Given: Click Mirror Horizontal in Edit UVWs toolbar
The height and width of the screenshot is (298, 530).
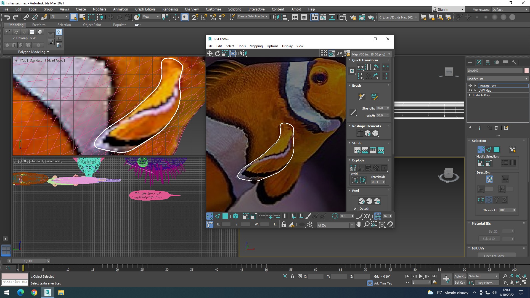Looking at the screenshot, I should 243,54.
